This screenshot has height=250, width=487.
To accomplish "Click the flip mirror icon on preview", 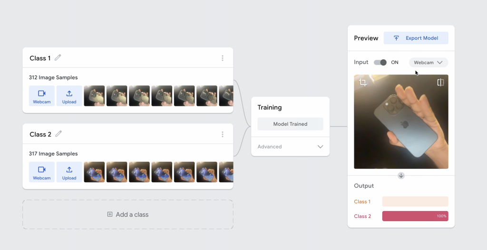I will pyautogui.click(x=440, y=83).
